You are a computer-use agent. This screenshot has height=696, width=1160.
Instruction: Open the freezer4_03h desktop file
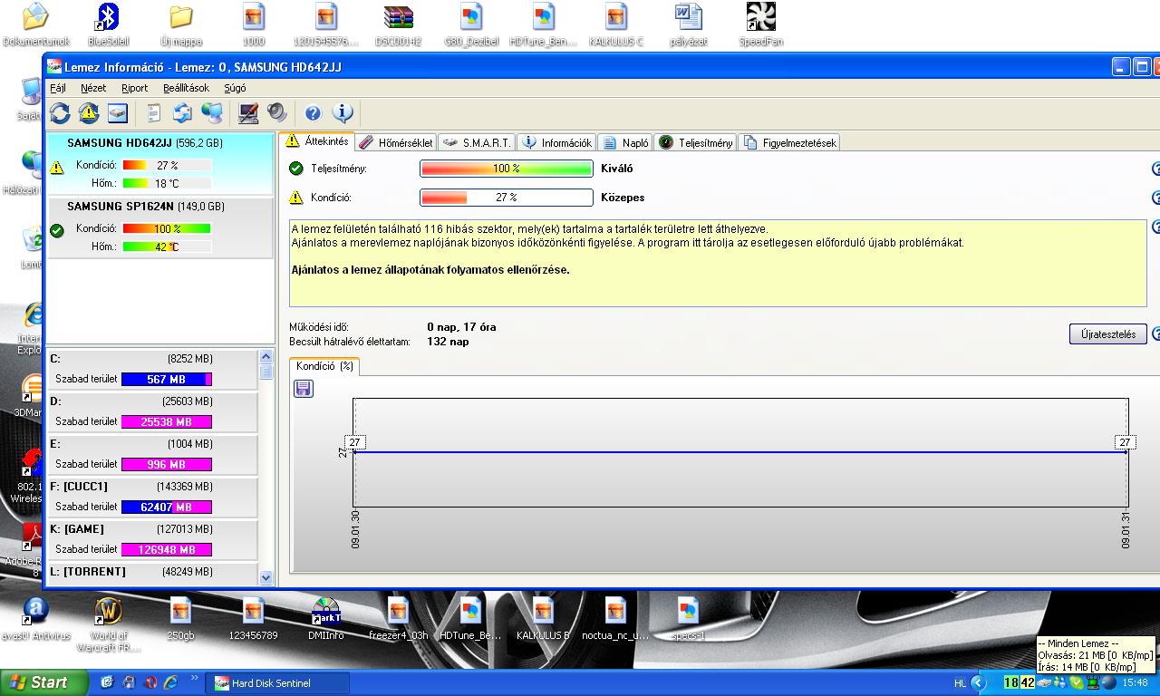(x=398, y=618)
